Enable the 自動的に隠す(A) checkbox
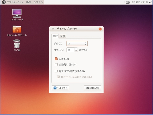The height and width of the screenshot is (115, 153). coord(56,64)
